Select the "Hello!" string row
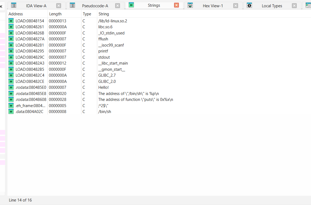The width and height of the screenshot is (311, 205). (x=104, y=87)
